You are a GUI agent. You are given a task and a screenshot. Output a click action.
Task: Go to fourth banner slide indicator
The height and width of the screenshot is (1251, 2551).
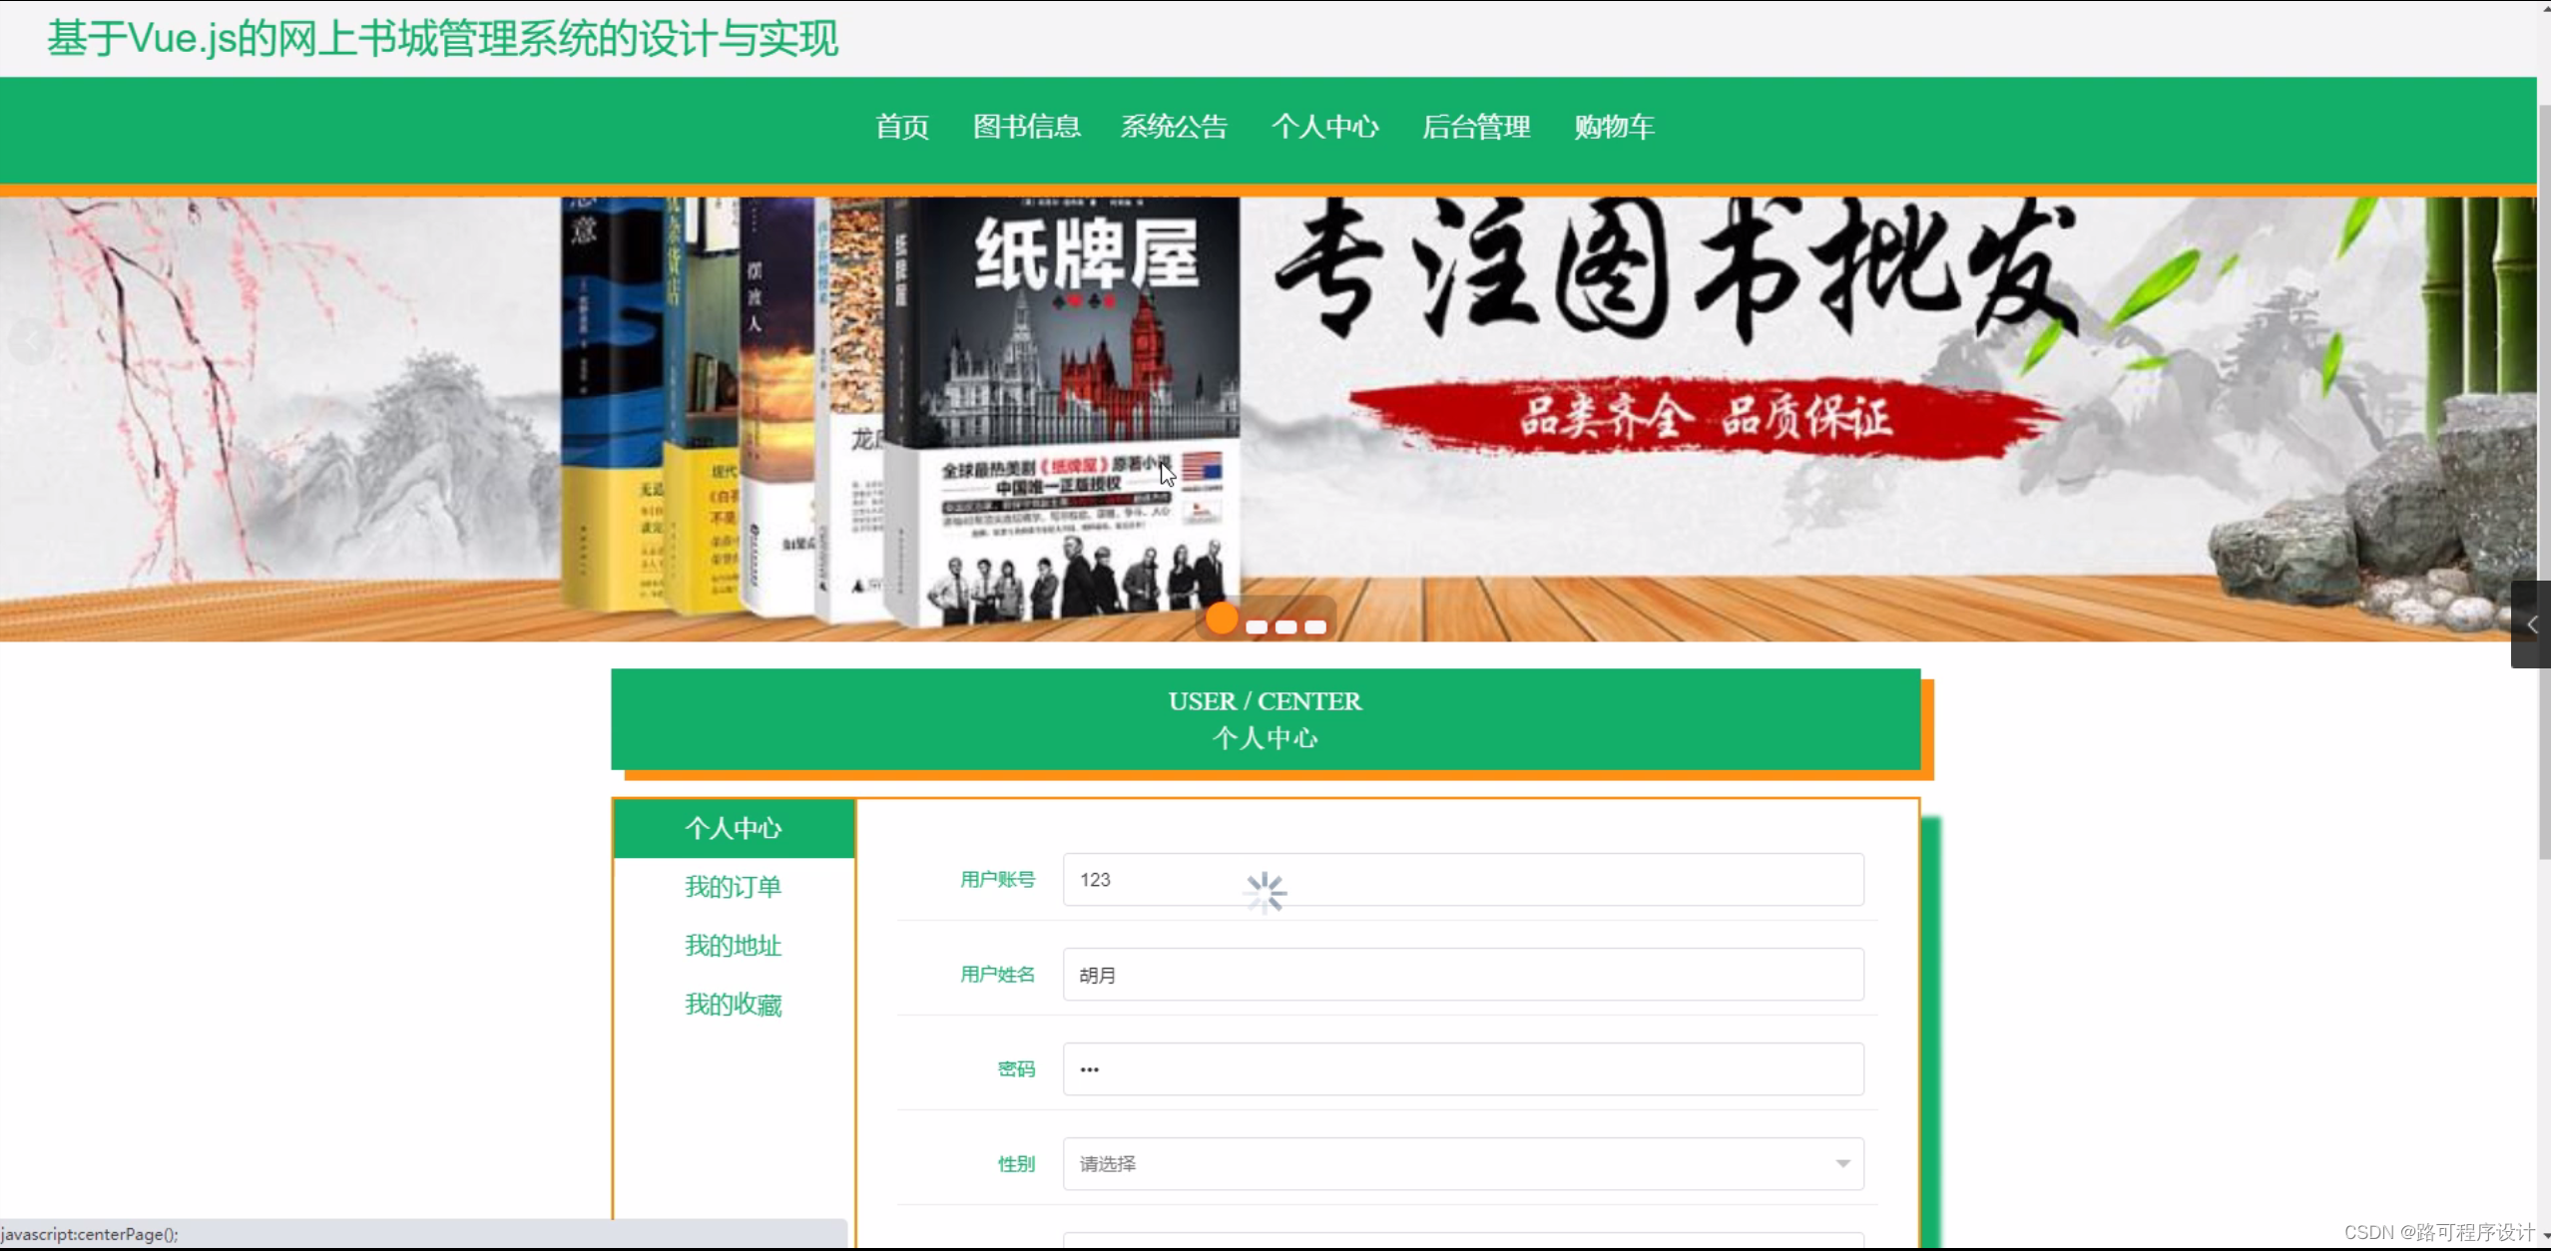1315,627
